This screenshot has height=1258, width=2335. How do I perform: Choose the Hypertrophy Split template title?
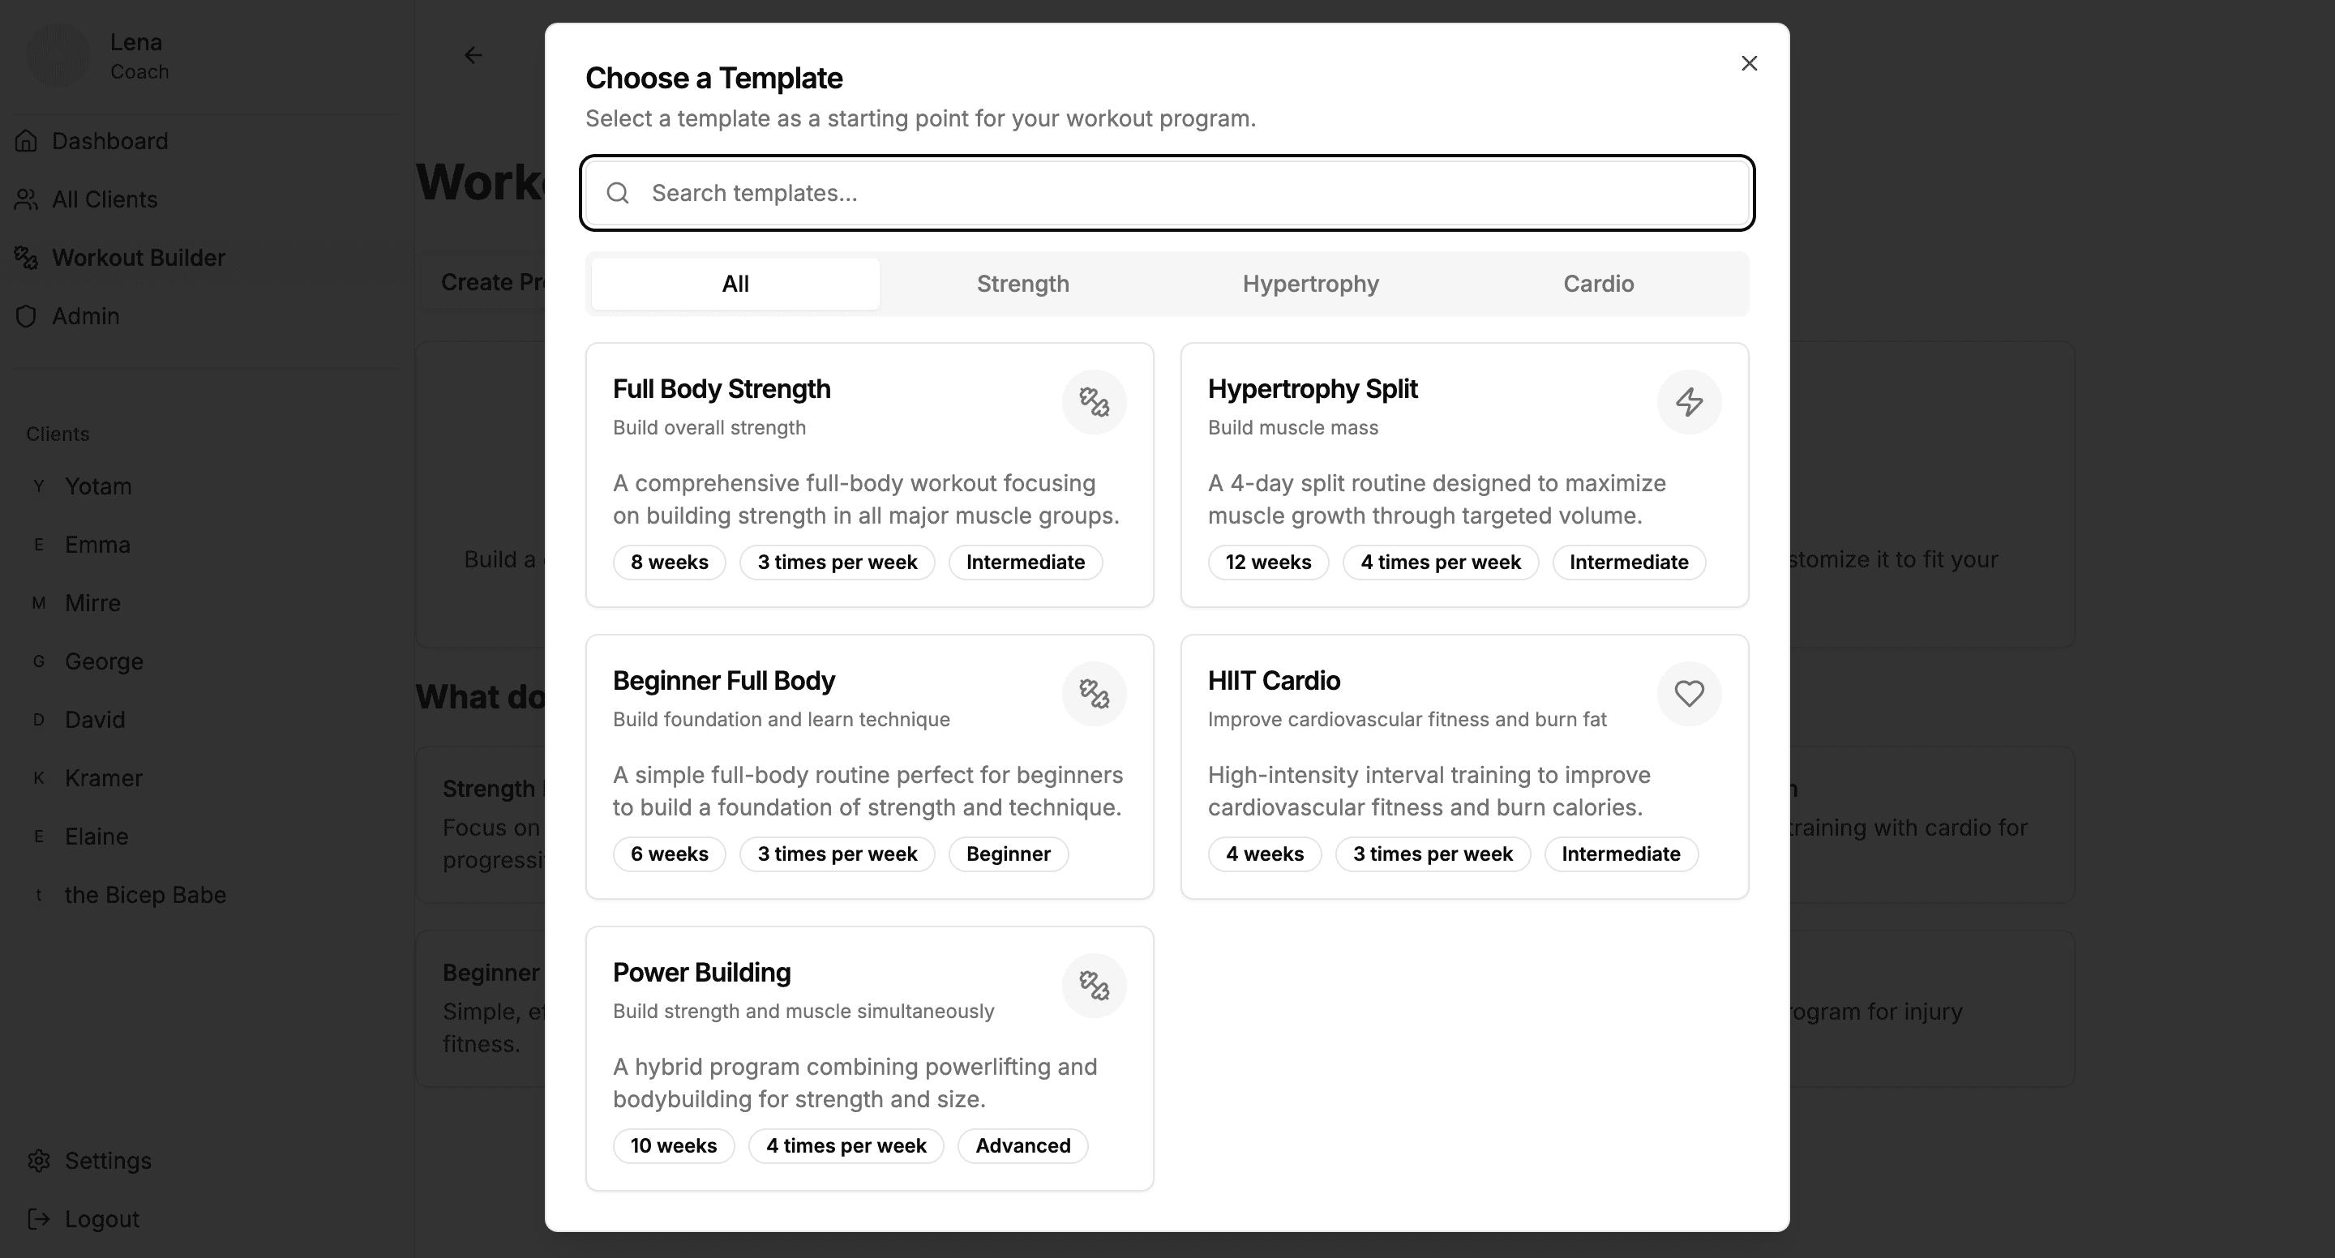1312,389
